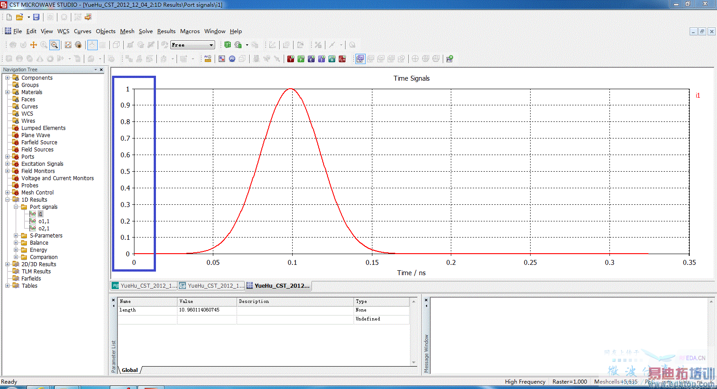Start the Frequency domain solver (F icon)
The height and width of the screenshot is (389, 717).
pos(301,59)
